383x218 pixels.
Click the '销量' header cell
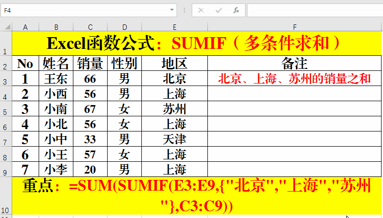[x=90, y=63]
